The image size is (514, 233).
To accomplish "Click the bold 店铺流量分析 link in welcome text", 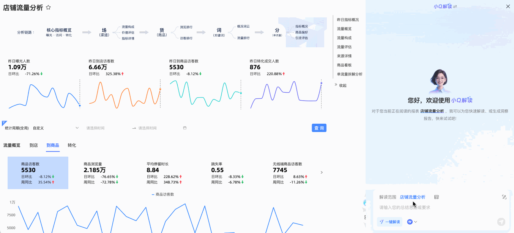I will (x=432, y=111).
